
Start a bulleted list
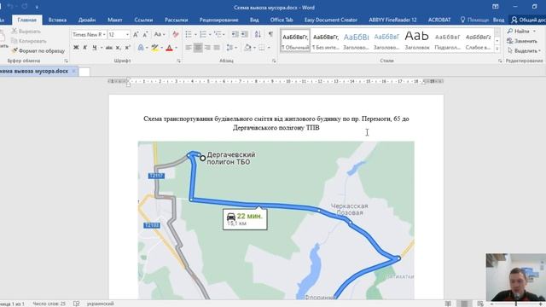[189, 34]
